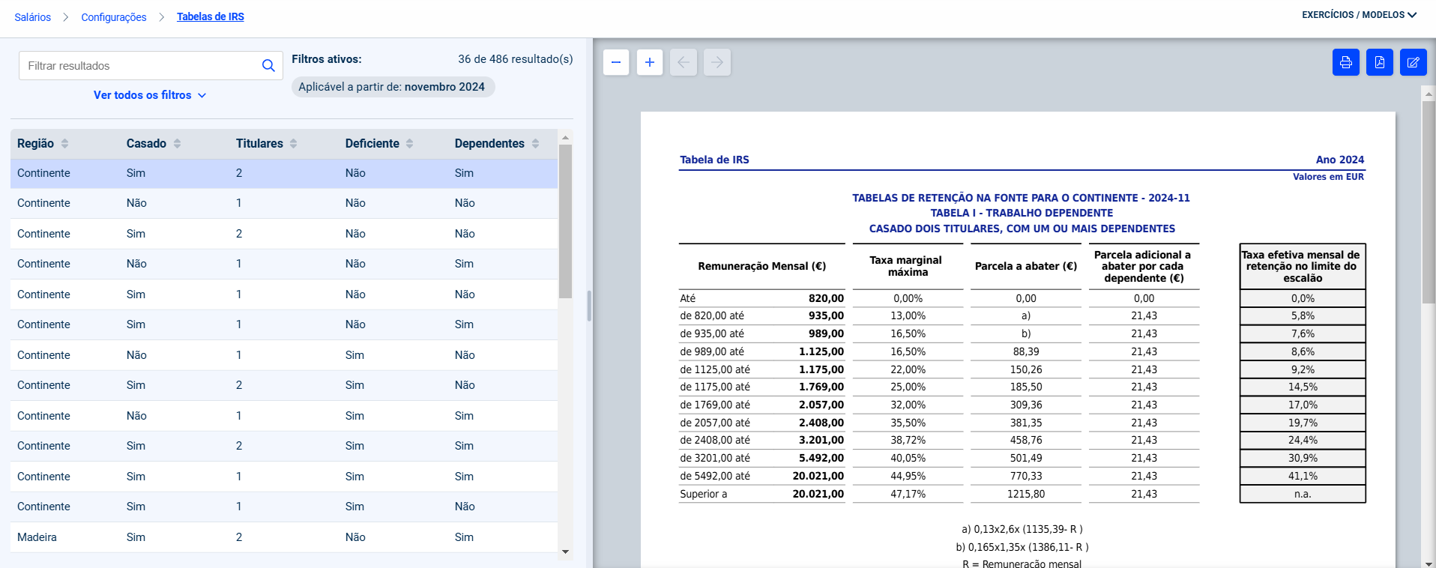
Task: Click the "Tabela de IRS" document title
Action: point(714,160)
